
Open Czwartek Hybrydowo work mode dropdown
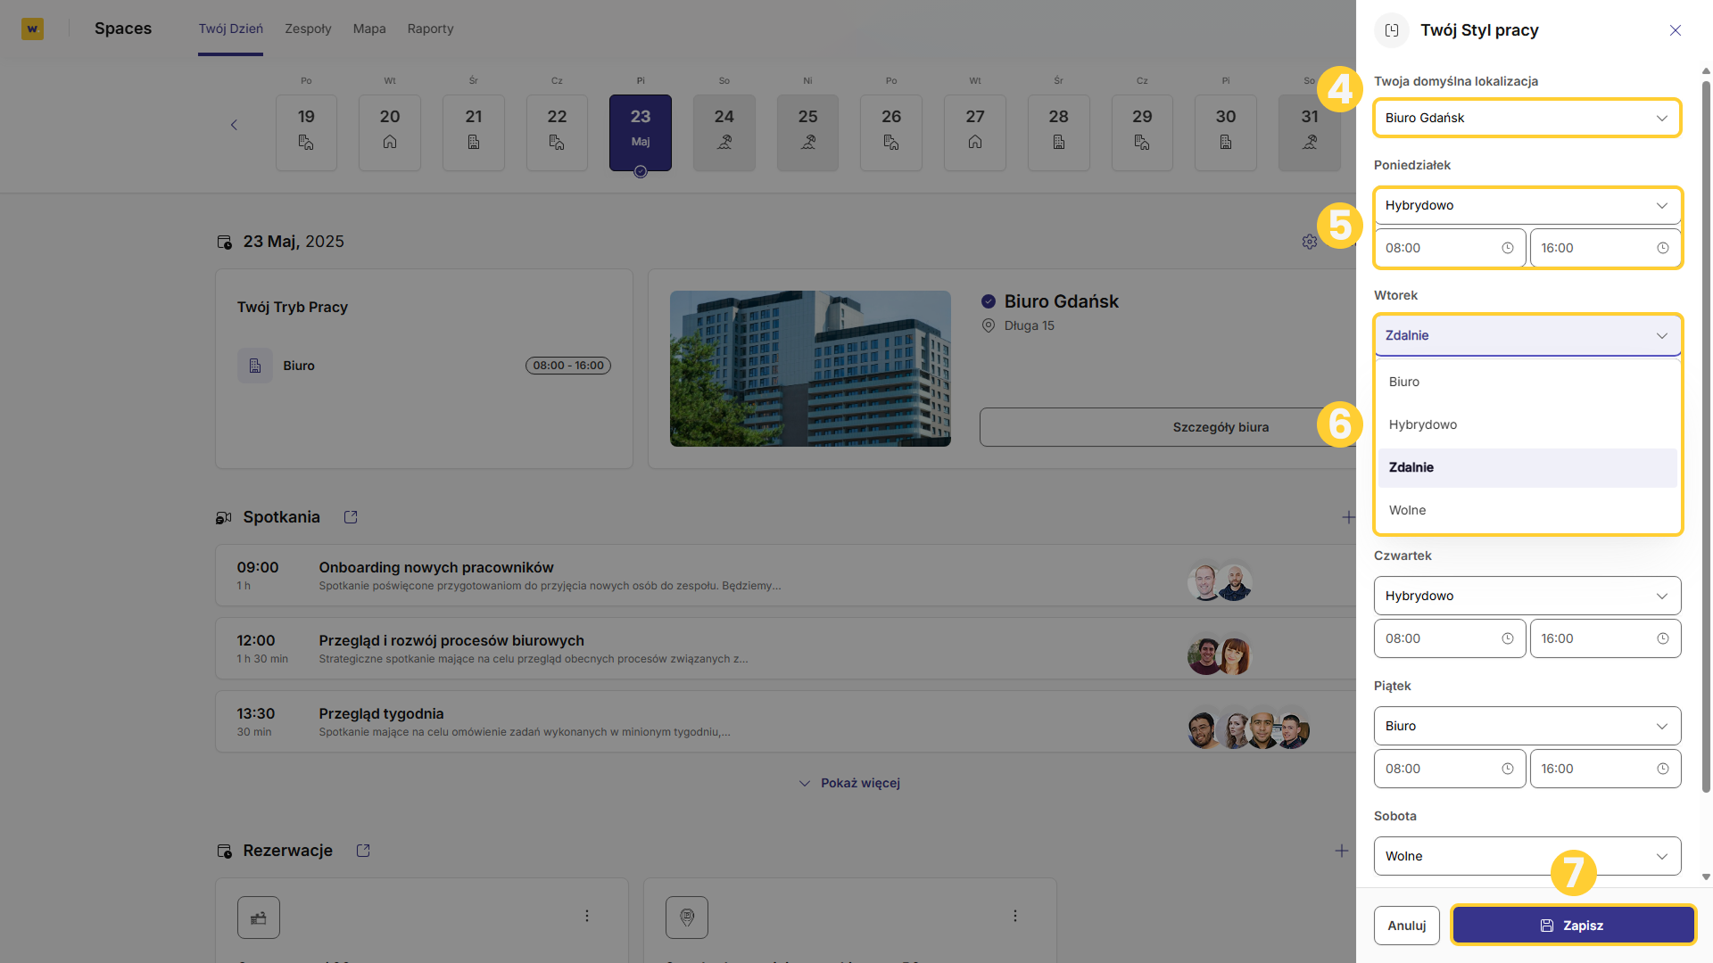click(1527, 596)
